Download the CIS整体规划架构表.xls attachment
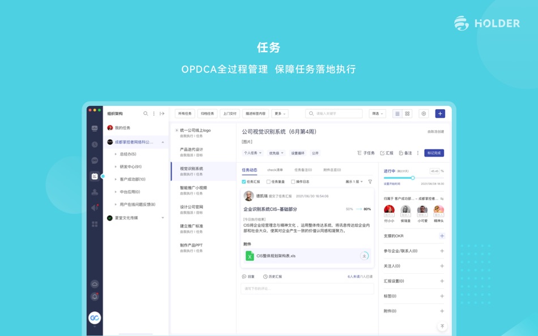This screenshot has height=336, width=538. point(364,256)
